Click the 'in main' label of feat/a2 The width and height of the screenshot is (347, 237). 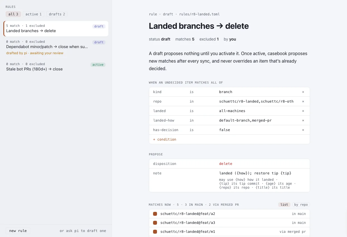[299, 214]
